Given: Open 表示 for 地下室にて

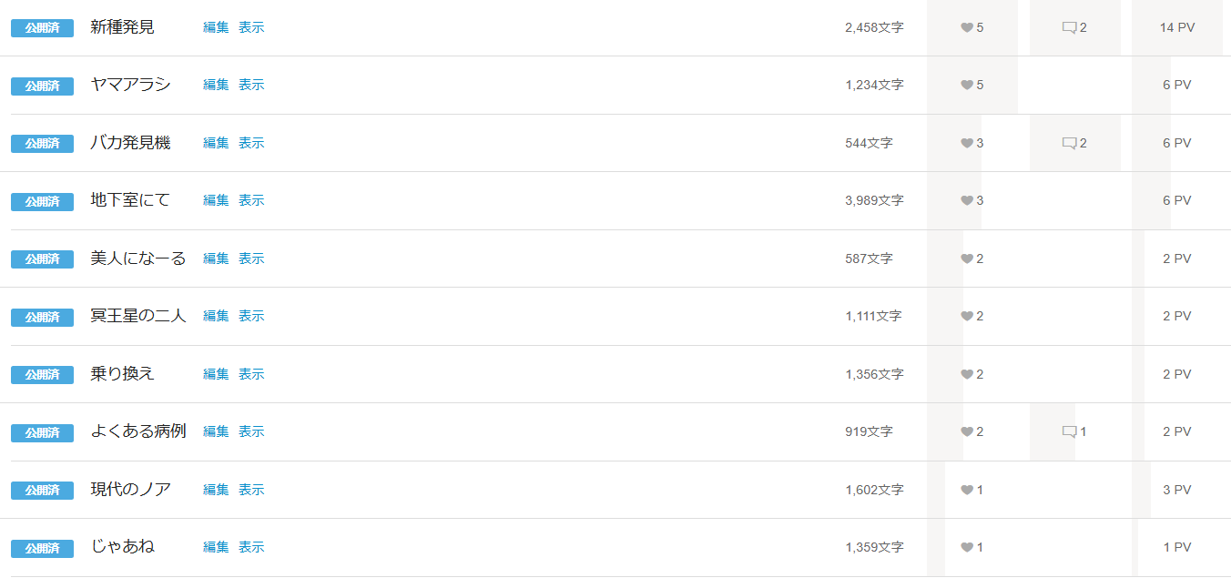Looking at the screenshot, I should click(x=251, y=200).
